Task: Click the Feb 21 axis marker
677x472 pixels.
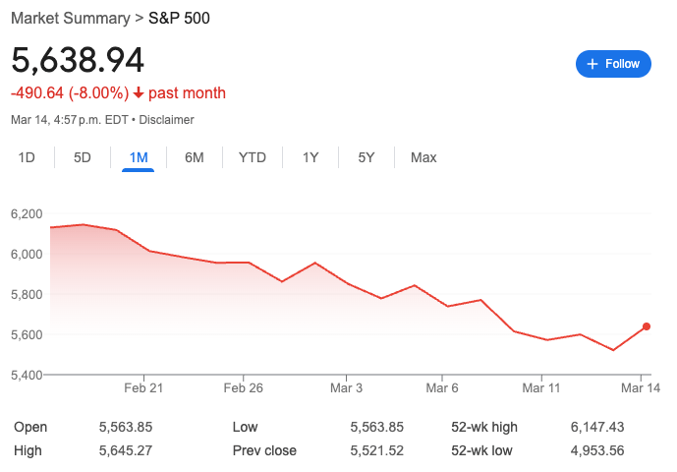Action: 143,387
